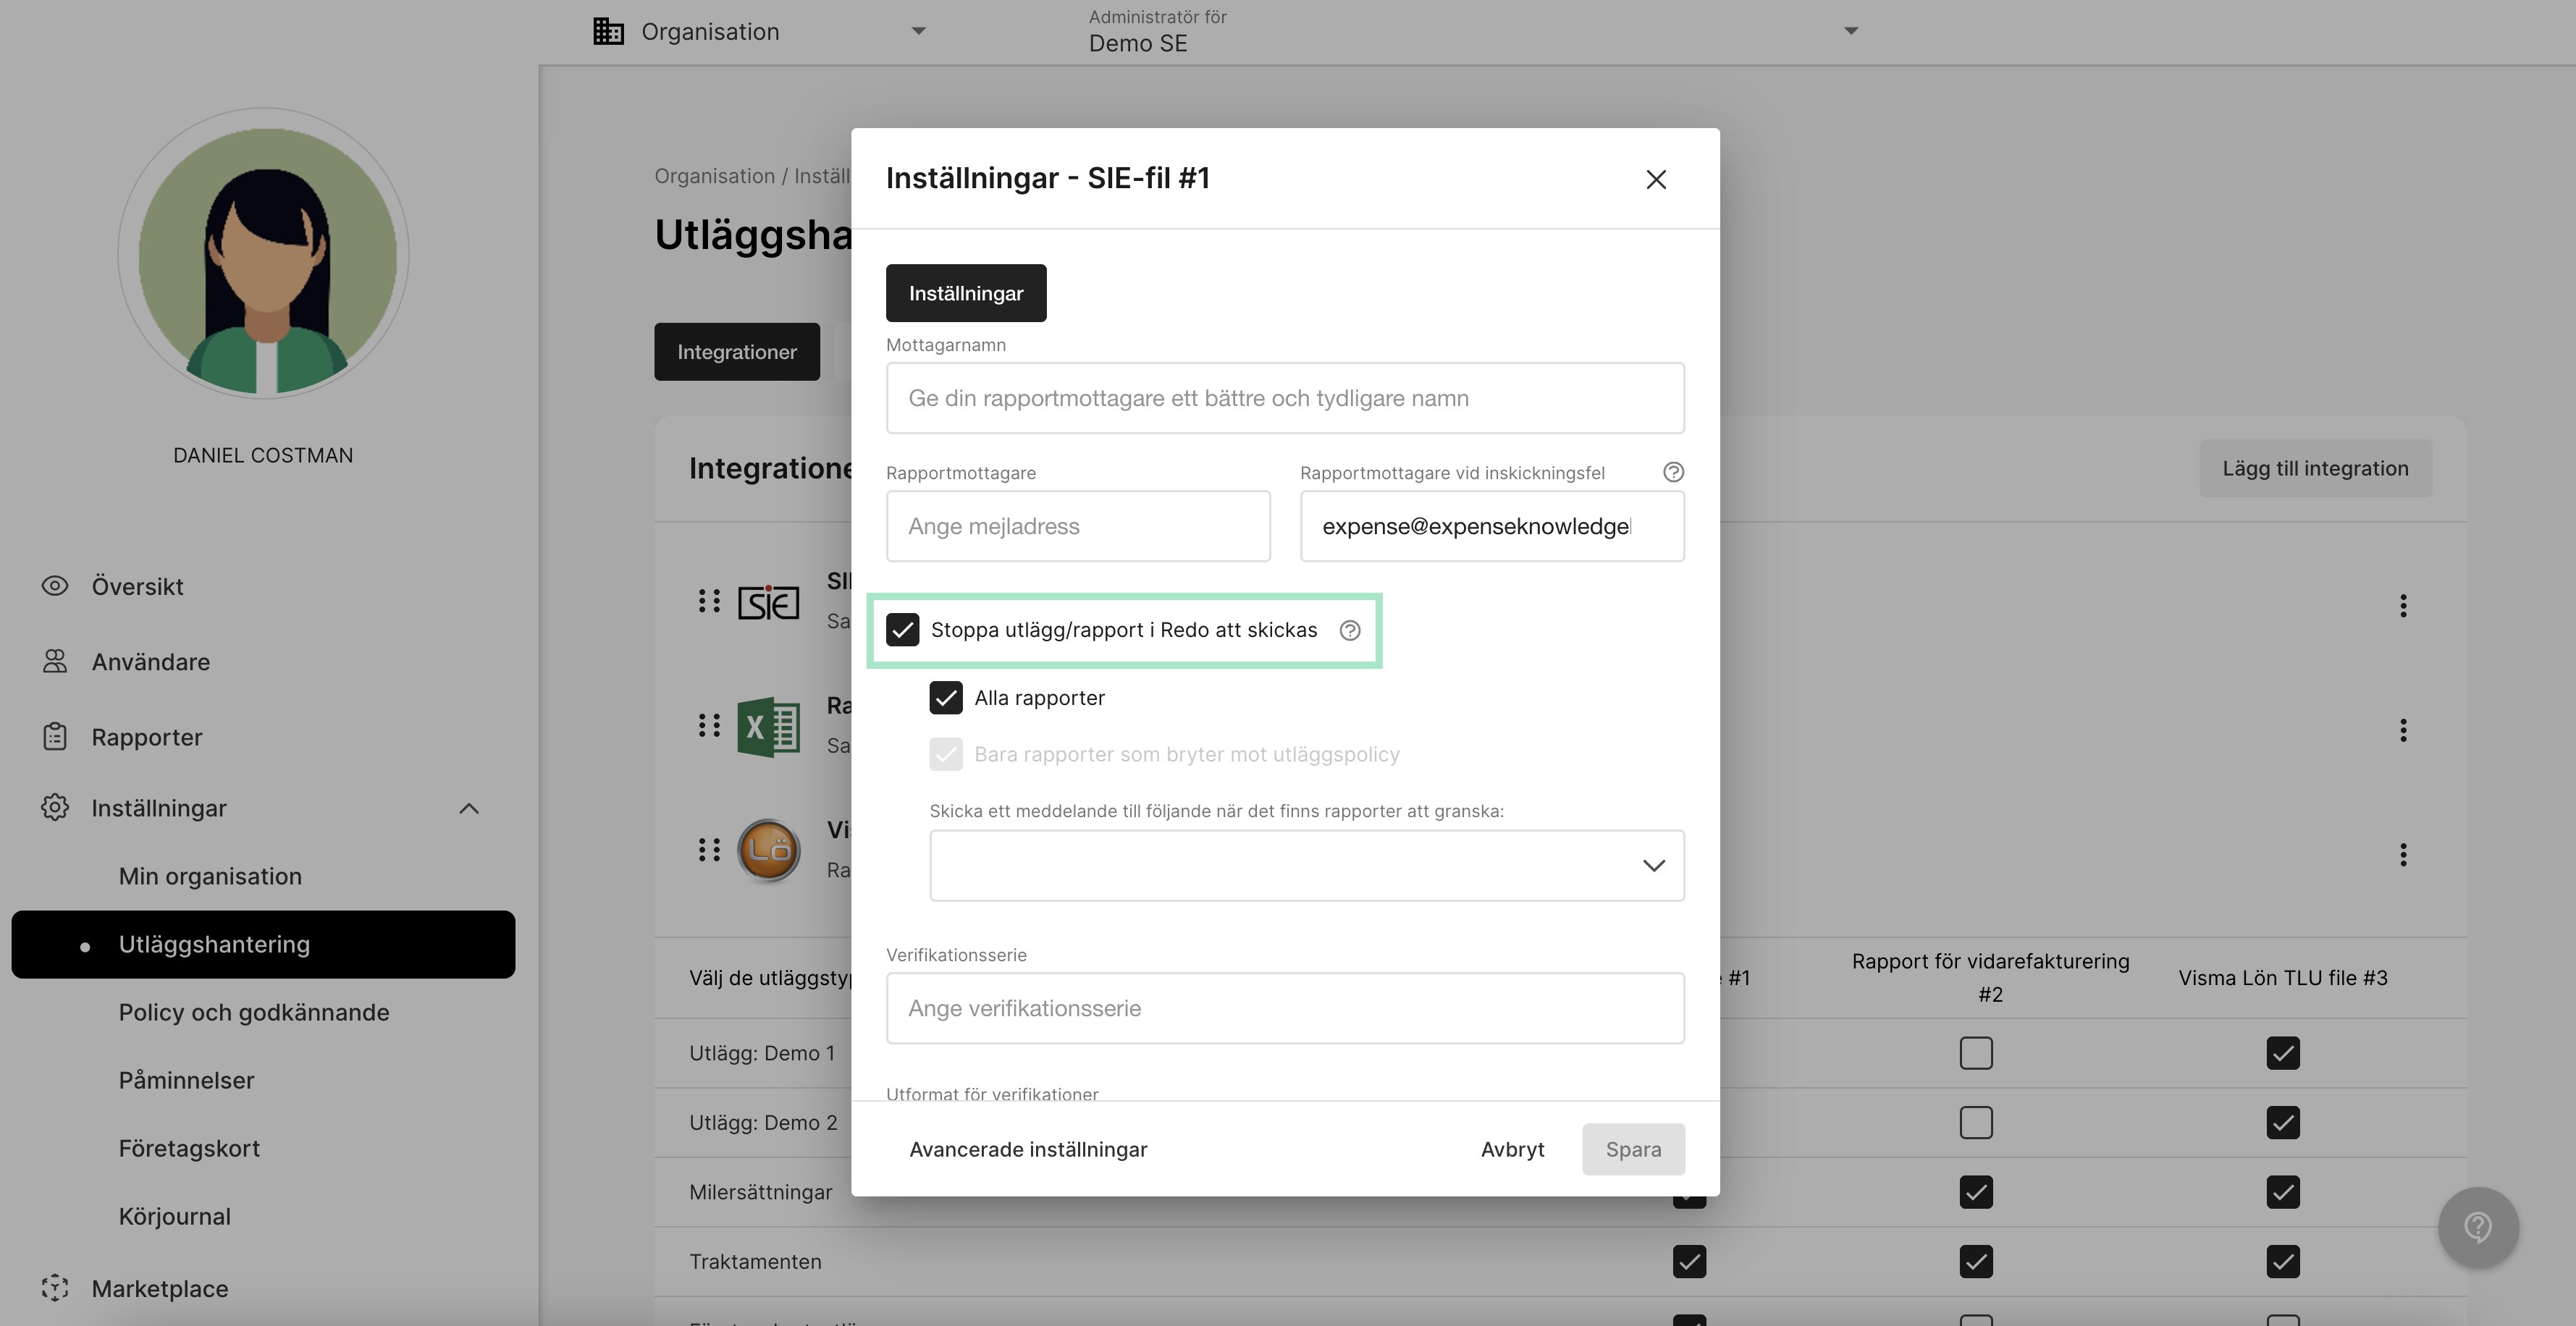Screen dimensions: 2576x1326
Task: Click the Rapporter clipboard icon
Action: point(55,737)
